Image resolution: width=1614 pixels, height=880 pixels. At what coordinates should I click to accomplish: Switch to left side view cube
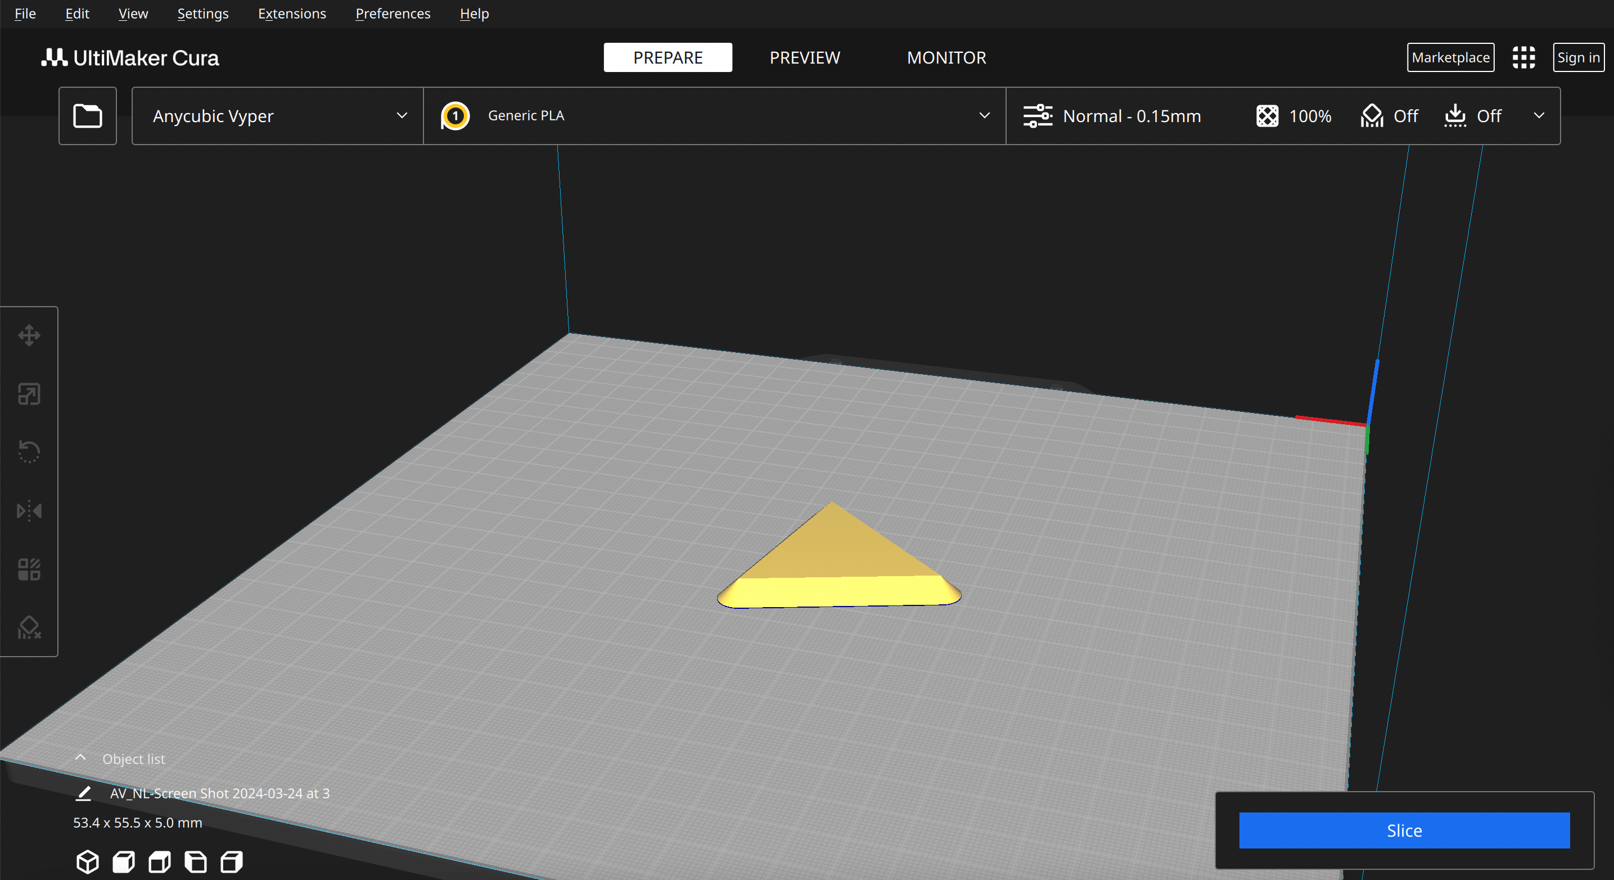coord(196,862)
